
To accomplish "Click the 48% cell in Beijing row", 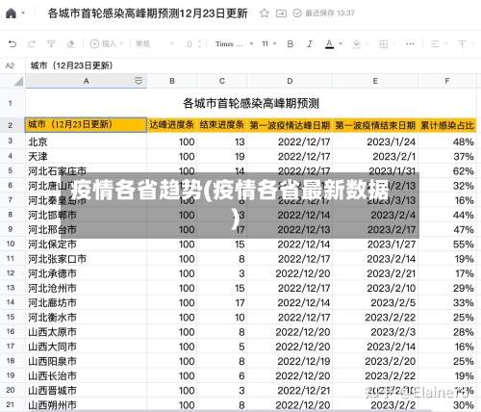I will pyautogui.click(x=447, y=142).
